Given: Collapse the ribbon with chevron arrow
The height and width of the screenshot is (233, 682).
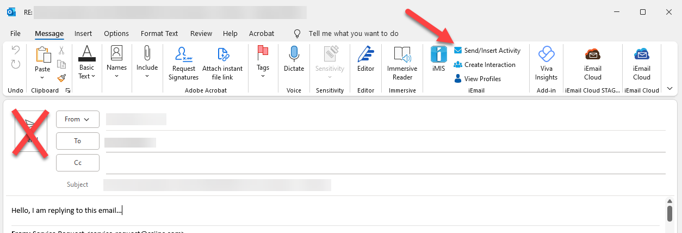Looking at the screenshot, I should (x=669, y=88).
